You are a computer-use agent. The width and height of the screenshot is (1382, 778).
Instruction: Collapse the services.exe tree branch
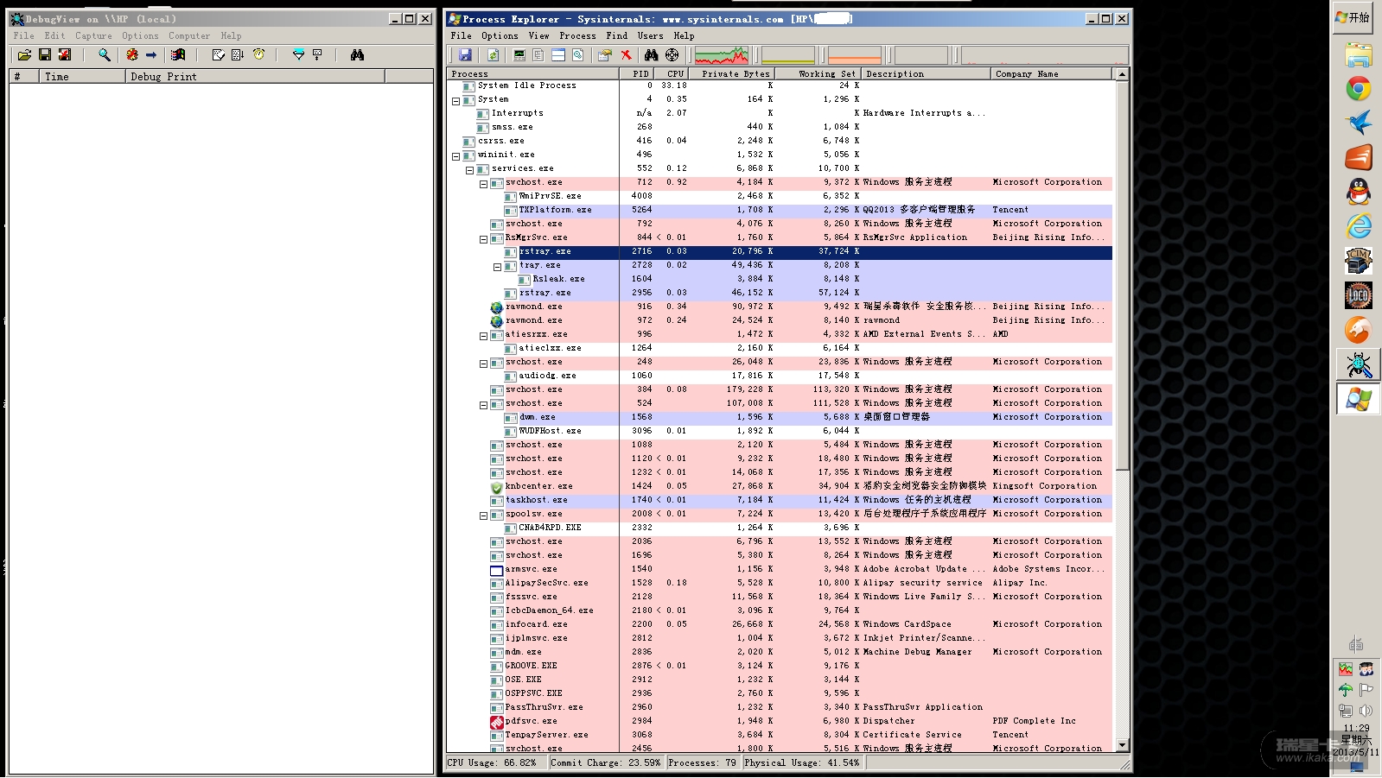[x=469, y=170]
